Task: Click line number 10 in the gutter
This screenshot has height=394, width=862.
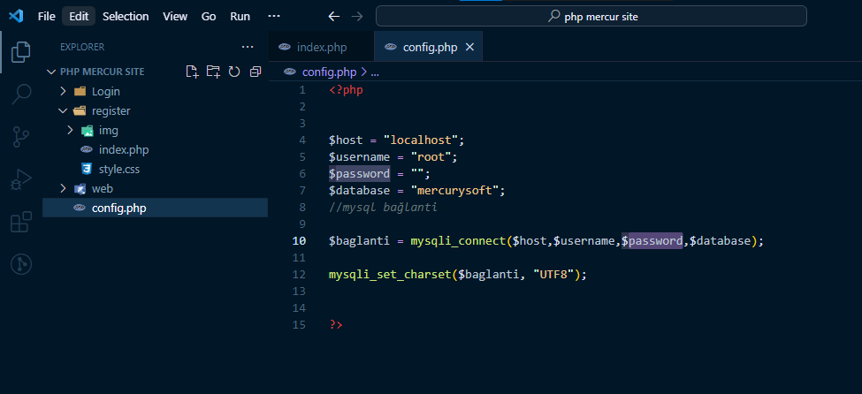Action: click(299, 240)
